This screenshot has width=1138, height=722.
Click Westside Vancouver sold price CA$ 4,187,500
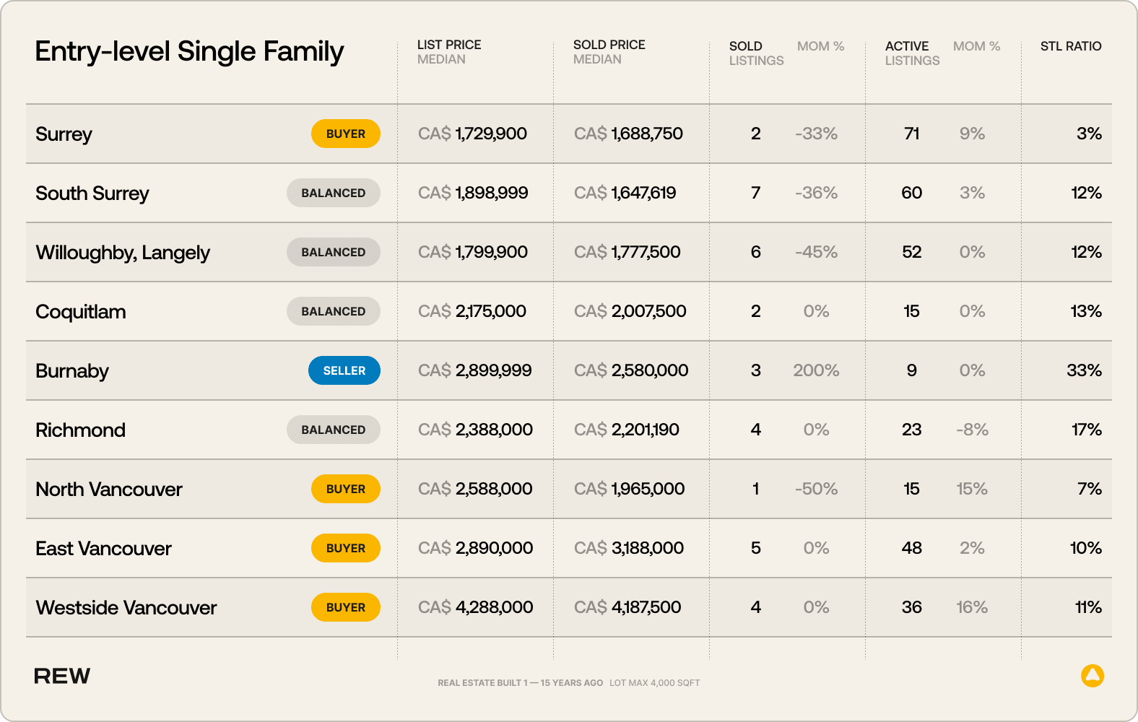tap(627, 607)
